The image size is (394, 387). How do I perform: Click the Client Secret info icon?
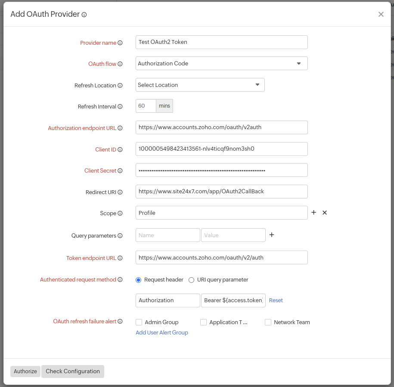(x=121, y=170)
